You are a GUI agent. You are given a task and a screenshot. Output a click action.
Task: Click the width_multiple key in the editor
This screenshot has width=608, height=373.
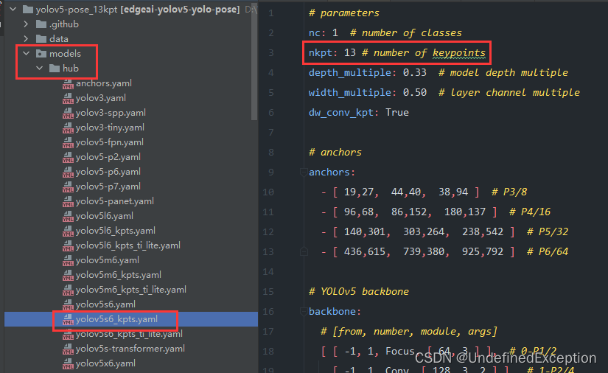[350, 92]
